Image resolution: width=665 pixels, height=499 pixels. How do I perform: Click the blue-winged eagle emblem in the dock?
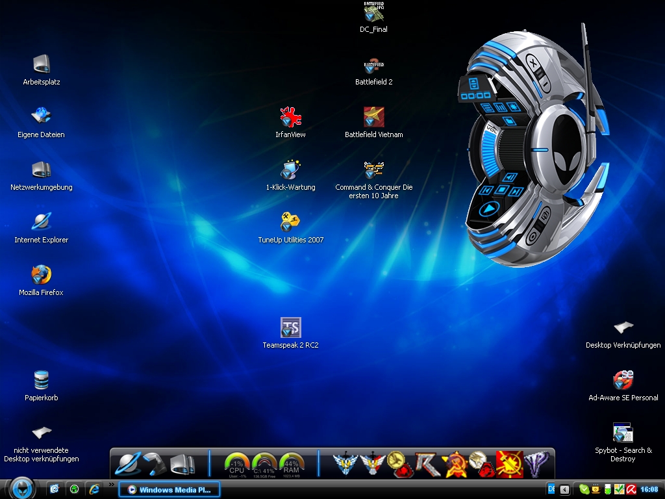[x=345, y=464]
